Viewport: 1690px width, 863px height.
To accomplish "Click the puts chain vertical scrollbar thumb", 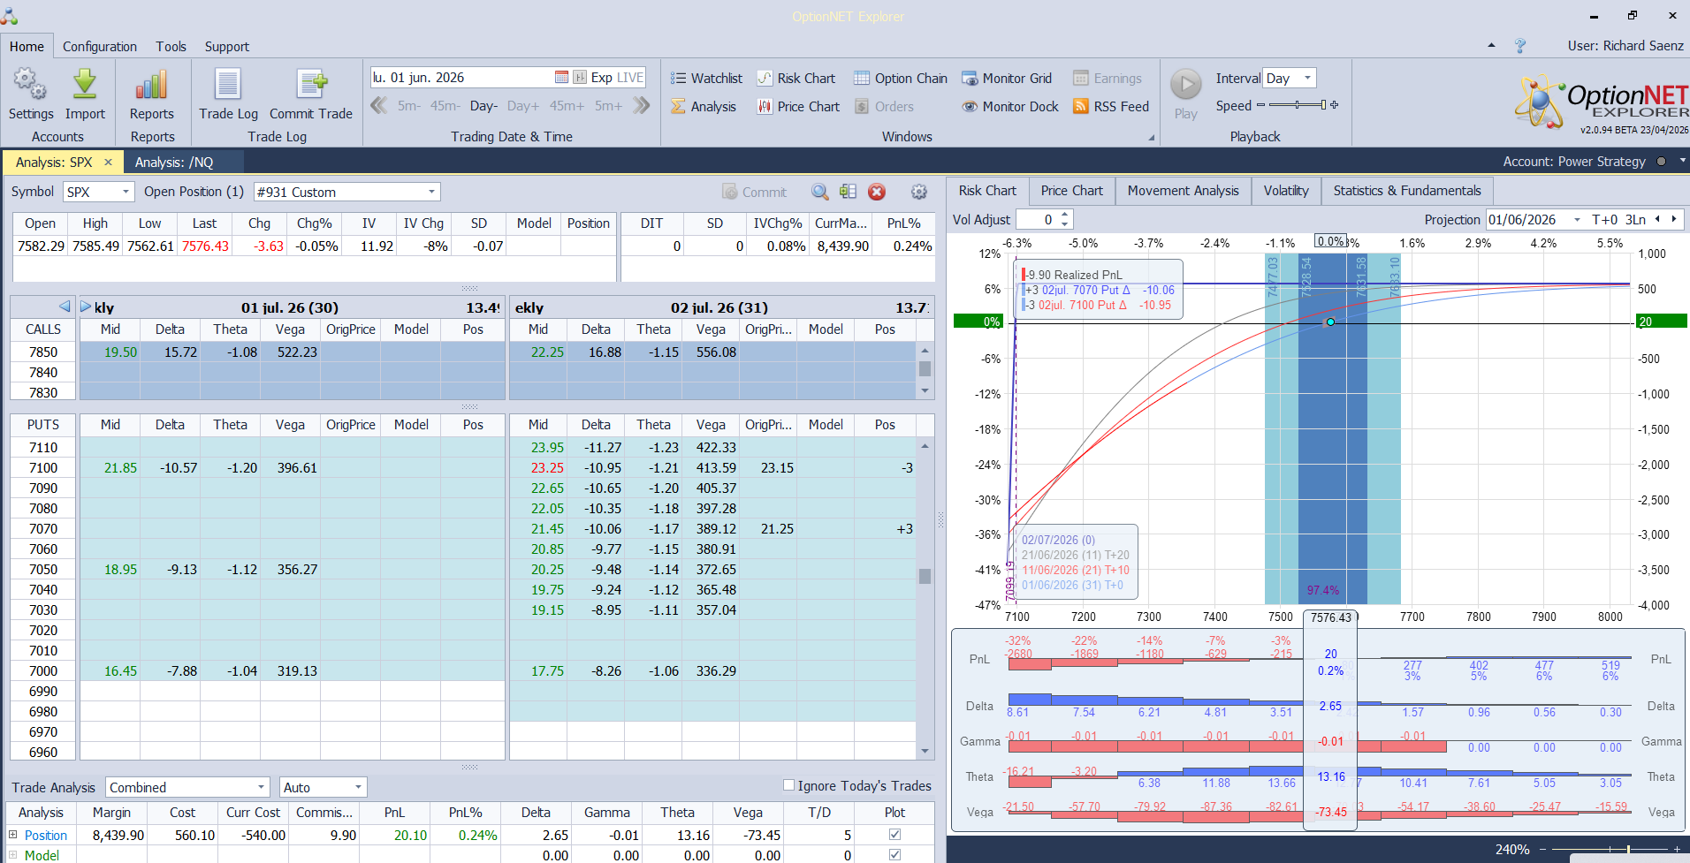I will coord(925,576).
